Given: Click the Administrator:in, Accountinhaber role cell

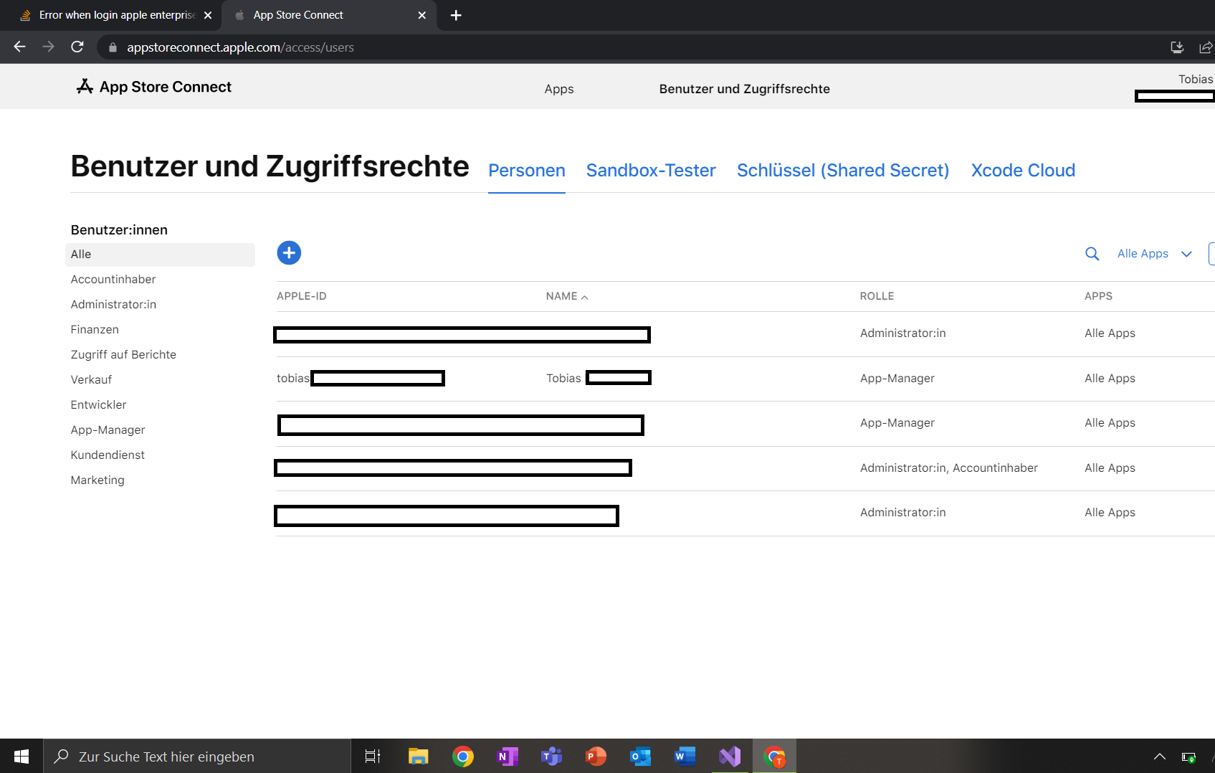Looking at the screenshot, I should click(x=949, y=468).
